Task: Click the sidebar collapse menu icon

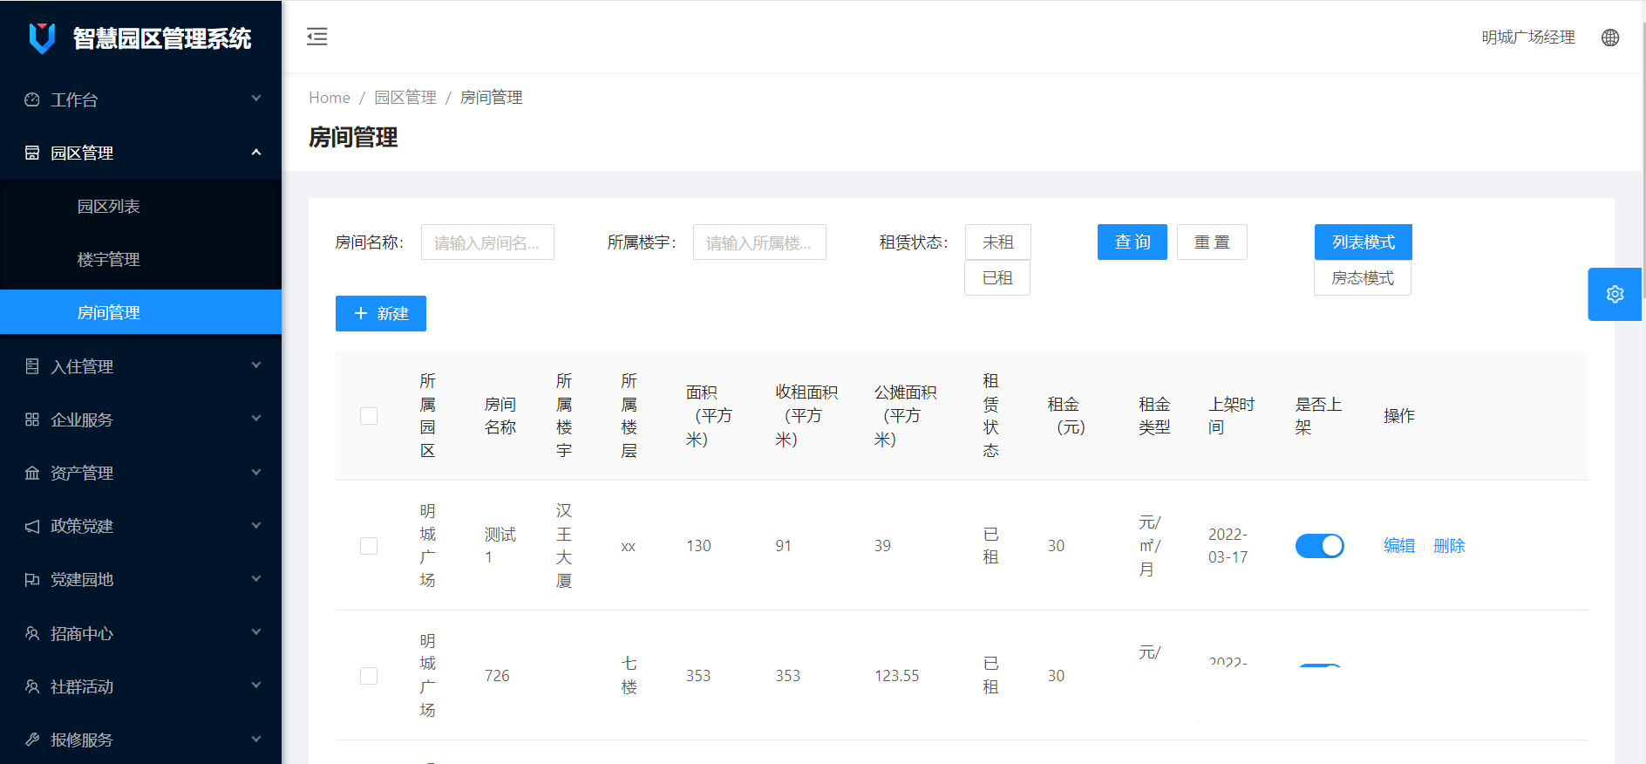Action: tap(317, 37)
